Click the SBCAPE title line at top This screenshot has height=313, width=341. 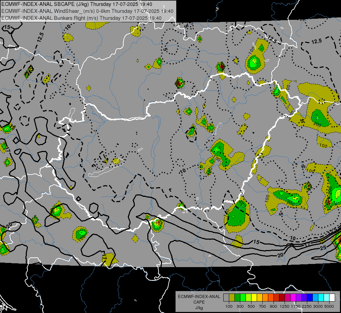77,4
